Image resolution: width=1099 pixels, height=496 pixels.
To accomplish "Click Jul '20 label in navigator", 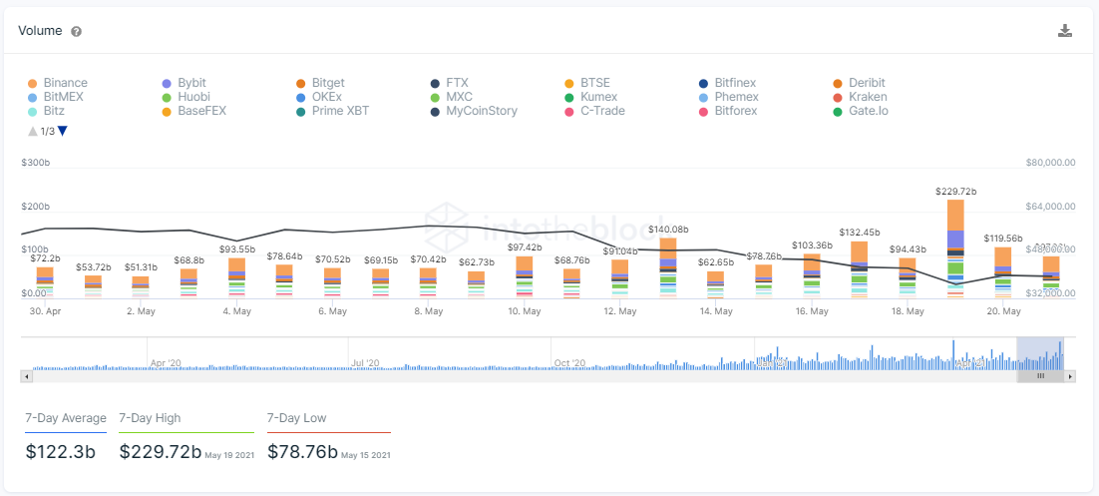I will 364,362.
